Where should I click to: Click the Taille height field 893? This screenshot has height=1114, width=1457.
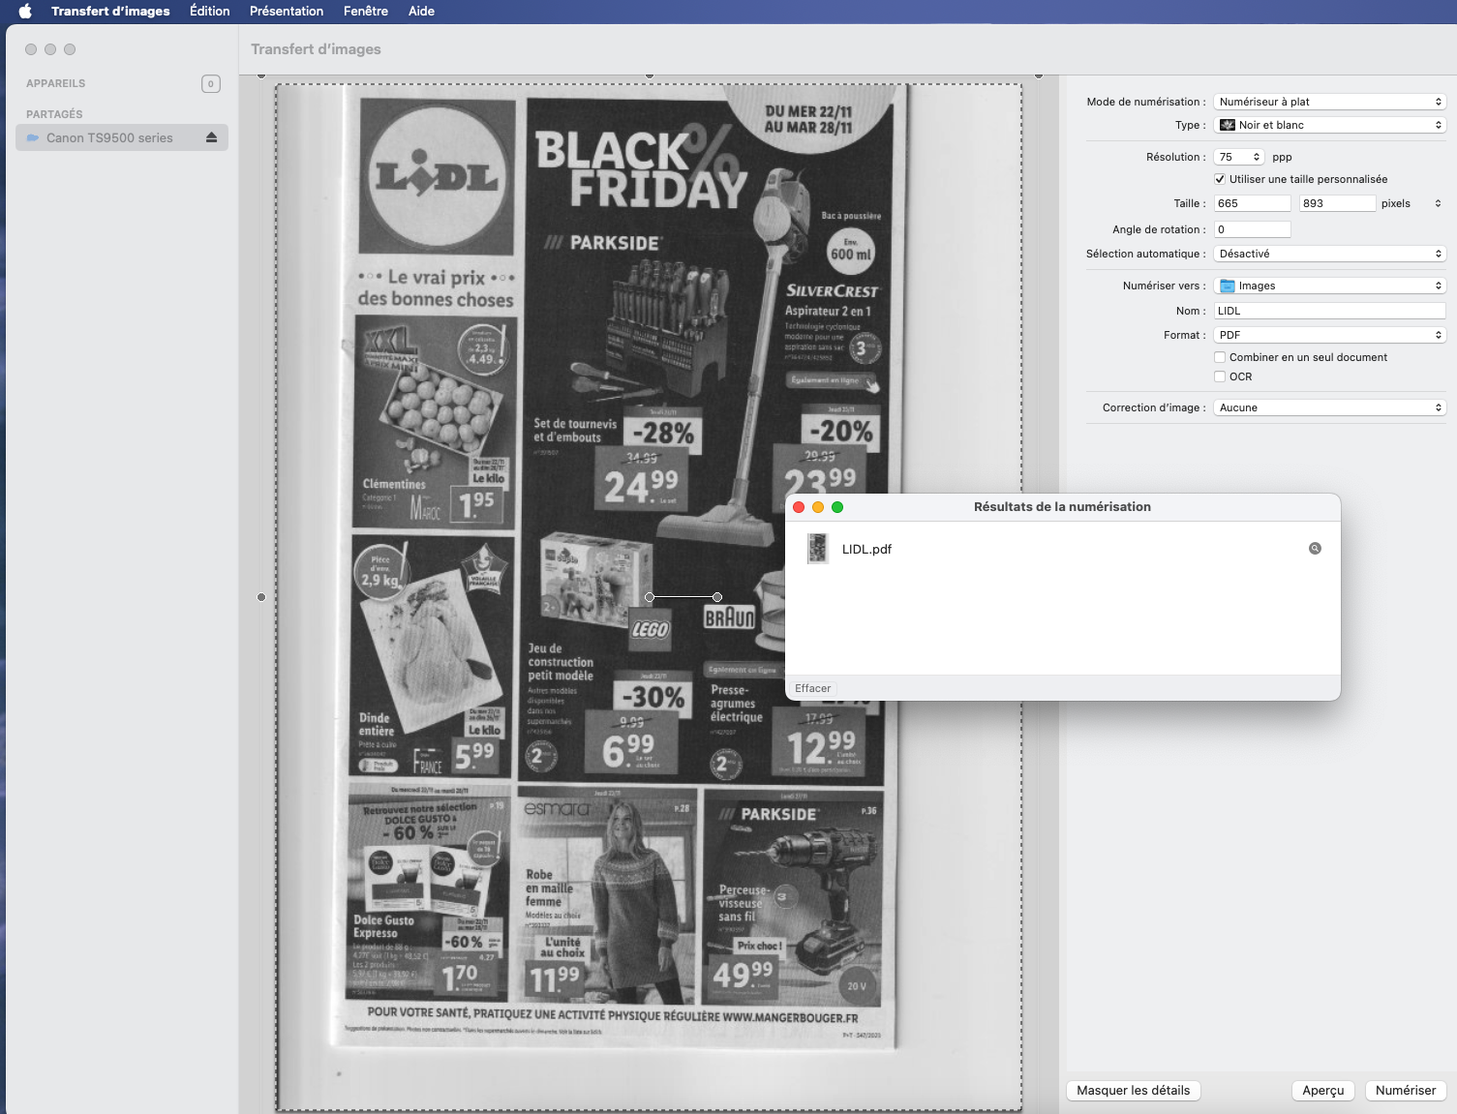pos(1337,203)
